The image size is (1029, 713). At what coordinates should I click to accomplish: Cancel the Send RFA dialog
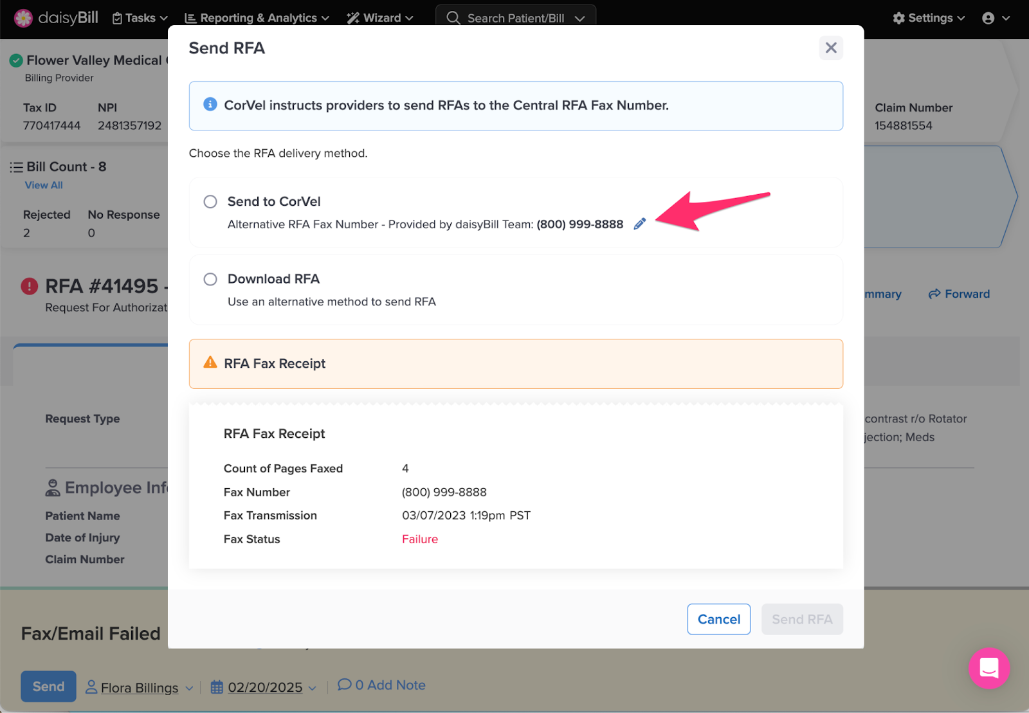click(718, 619)
